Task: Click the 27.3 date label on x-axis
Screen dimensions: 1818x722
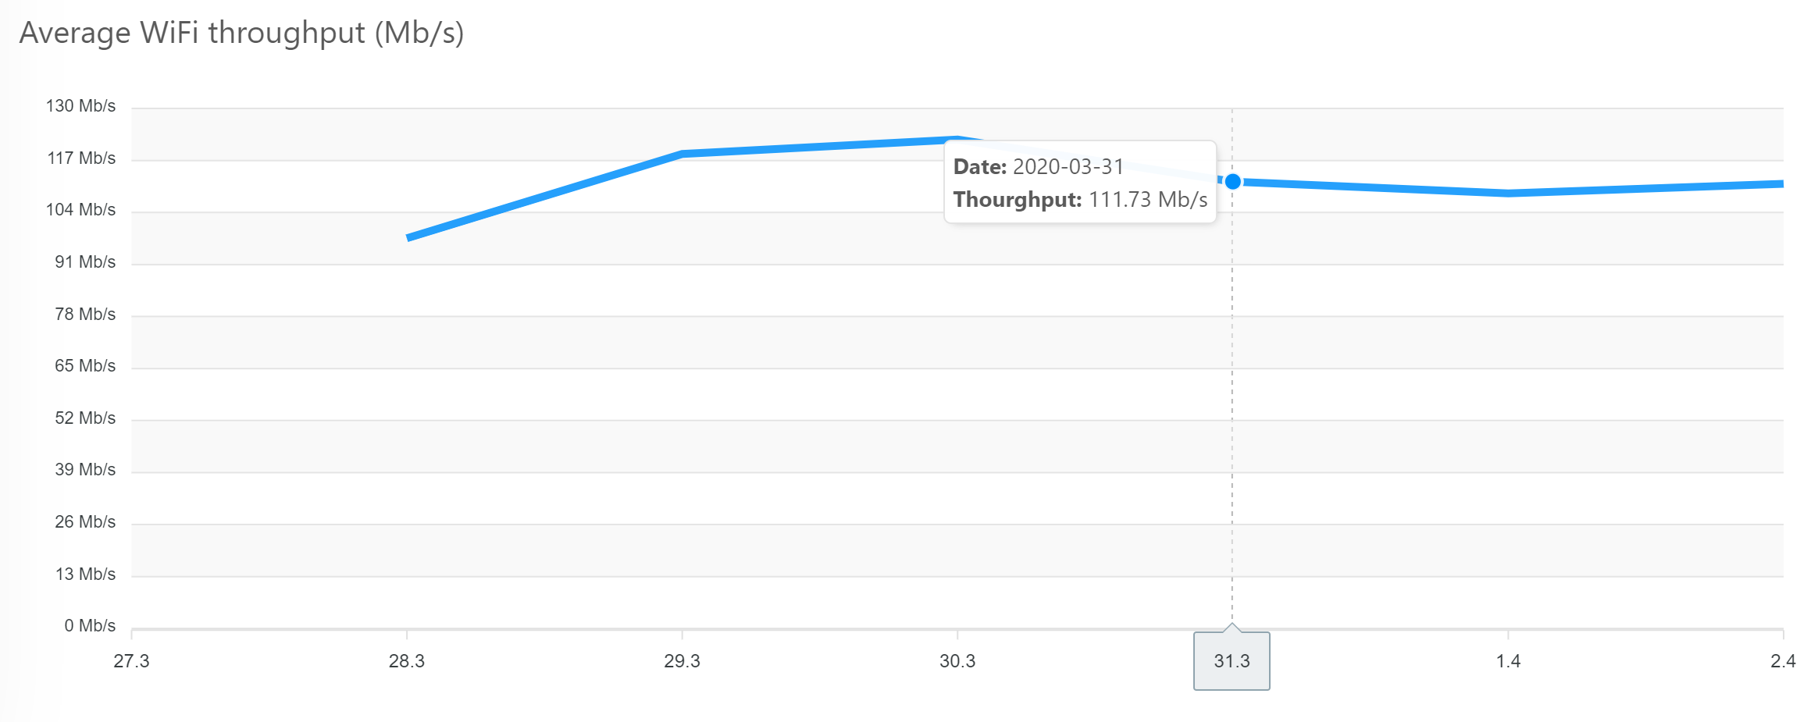Action: point(131,661)
